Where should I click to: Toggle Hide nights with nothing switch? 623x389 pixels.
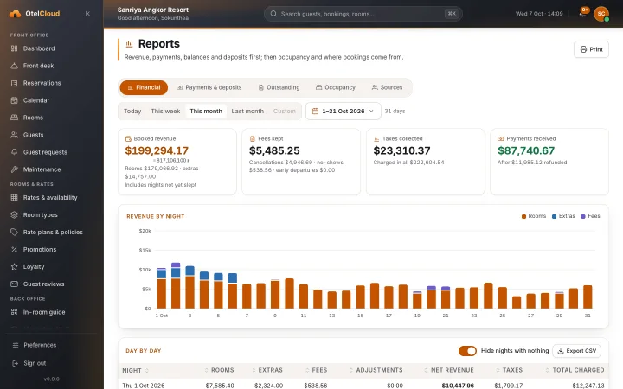pyautogui.click(x=467, y=351)
